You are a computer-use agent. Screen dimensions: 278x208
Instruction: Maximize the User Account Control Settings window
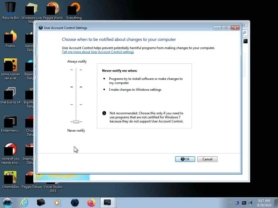pos(226,28)
